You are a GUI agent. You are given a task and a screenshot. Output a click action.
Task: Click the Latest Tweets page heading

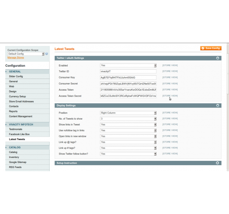pyautogui.click(x=64, y=49)
